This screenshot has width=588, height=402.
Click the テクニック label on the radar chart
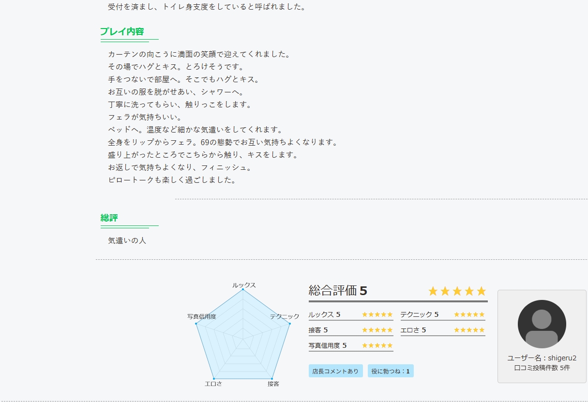285,316
